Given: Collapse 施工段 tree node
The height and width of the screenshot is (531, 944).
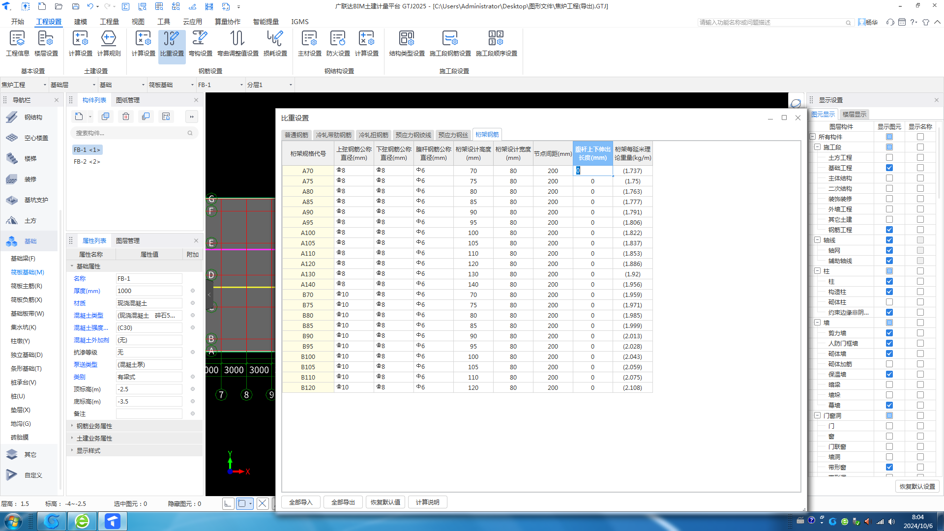Looking at the screenshot, I should [x=817, y=147].
